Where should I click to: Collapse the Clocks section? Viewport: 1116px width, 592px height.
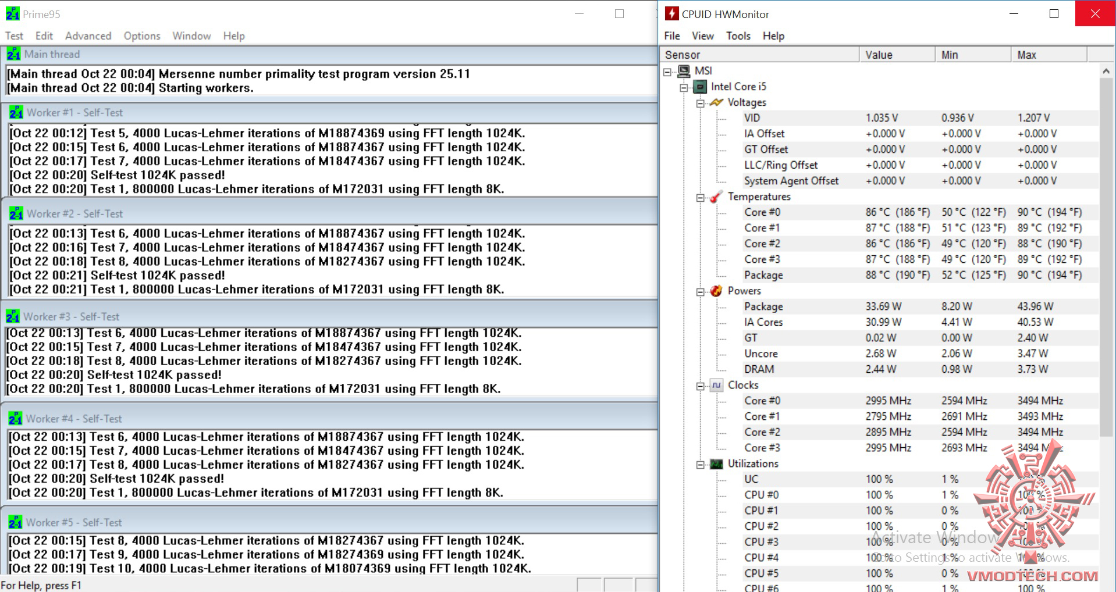click(x=701, y=386)
